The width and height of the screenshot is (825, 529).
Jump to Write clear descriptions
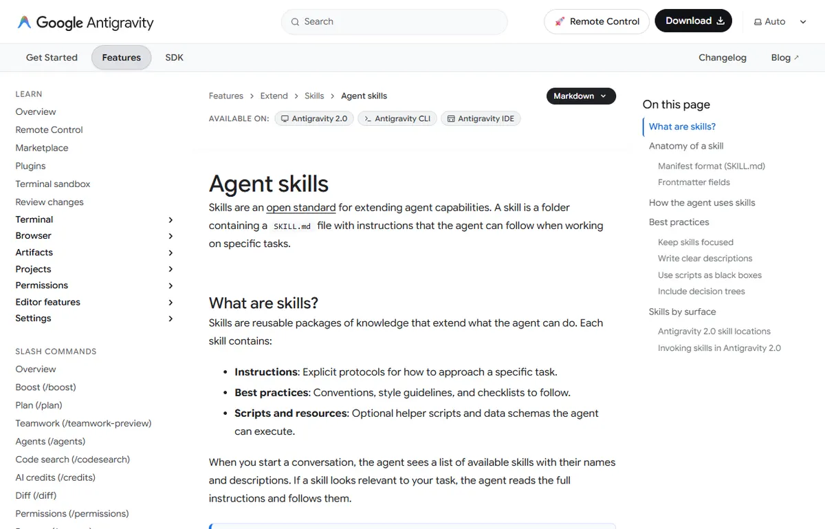coord(705,259)
